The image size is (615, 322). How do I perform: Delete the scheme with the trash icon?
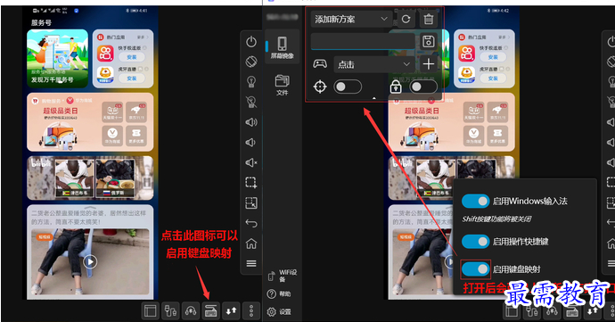[x=429, y=19]
